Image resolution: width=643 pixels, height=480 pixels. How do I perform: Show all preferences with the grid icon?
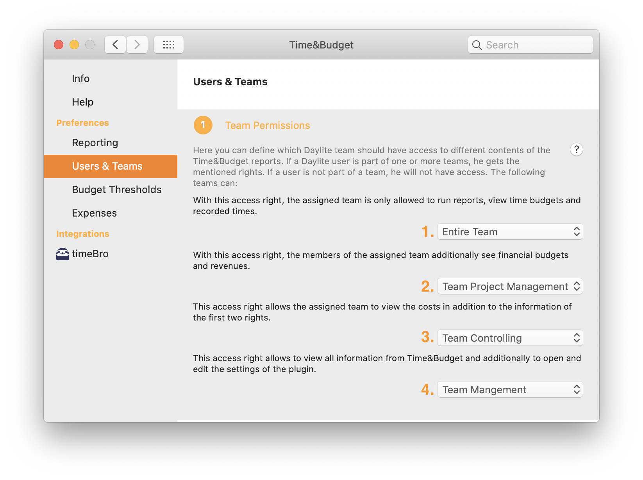[169, 45]
